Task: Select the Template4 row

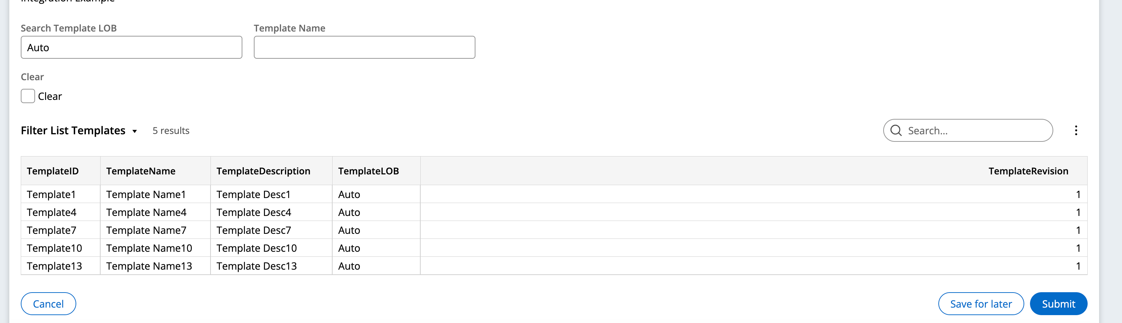Action: (51, 212)
